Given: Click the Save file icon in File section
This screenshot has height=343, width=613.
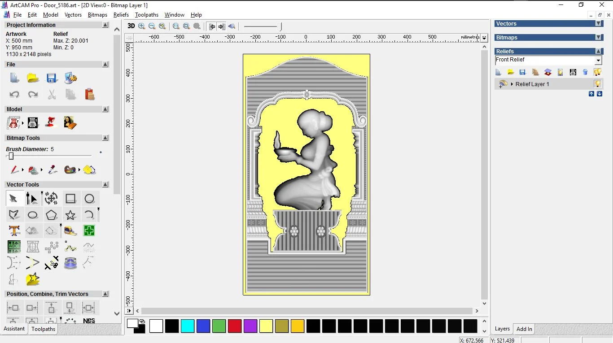Looking at the screenshot, I should (x=52, y=78).
